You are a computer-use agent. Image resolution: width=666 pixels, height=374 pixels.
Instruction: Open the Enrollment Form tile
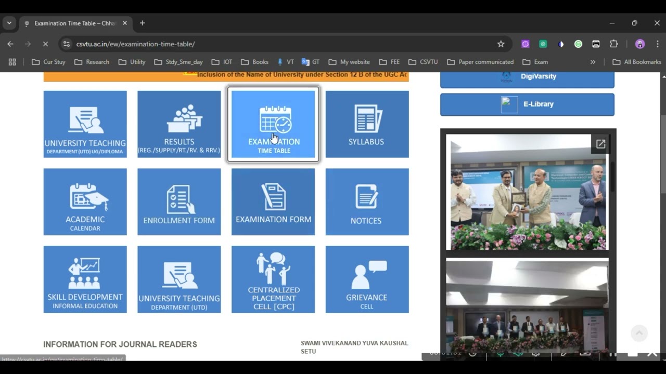coord(179,202)
